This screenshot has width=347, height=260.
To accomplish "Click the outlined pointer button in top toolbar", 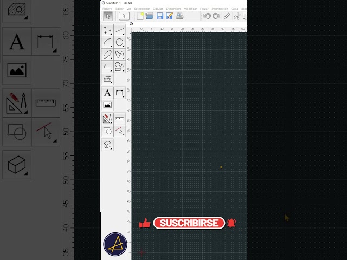I will [124, 16].
